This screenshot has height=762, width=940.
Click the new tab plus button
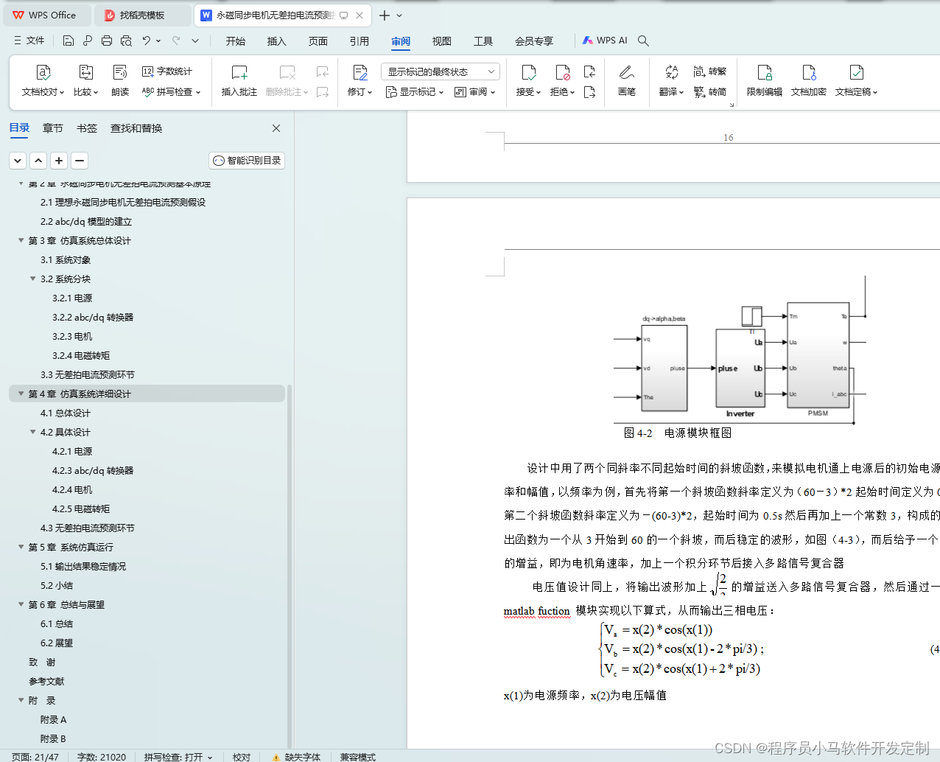pyautogui.click(x=385, y=15)
